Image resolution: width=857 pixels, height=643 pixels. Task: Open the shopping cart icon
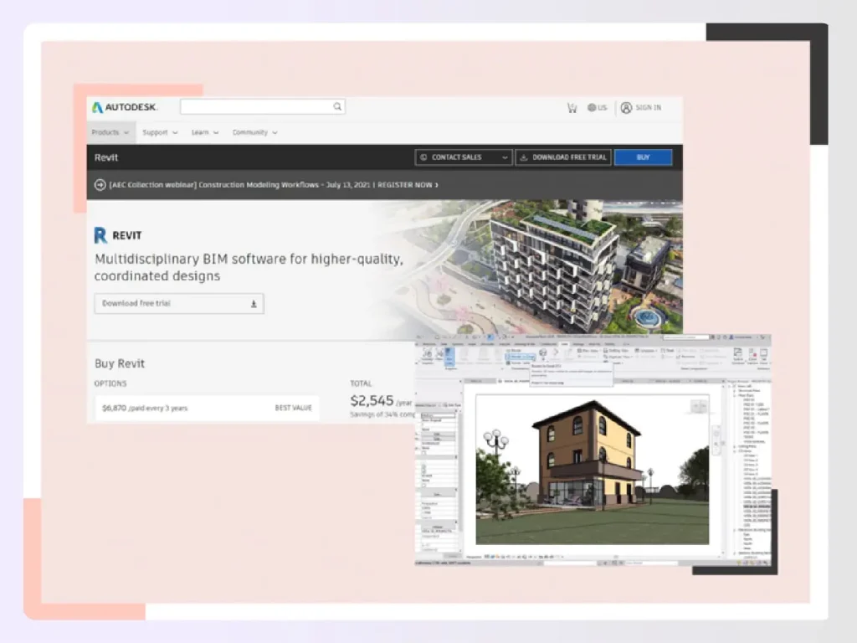pyautogui.click(x=572, y=107)
